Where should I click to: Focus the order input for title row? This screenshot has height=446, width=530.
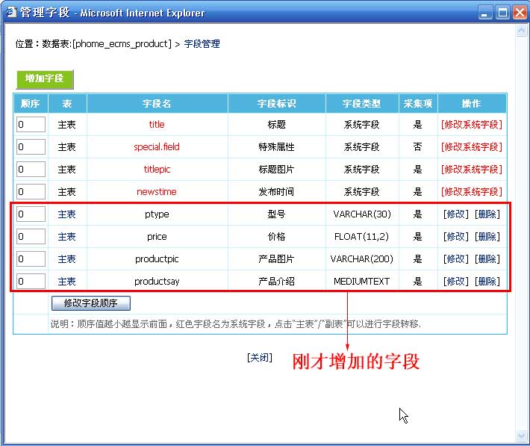pyautogui.click(x=31, y=125)
